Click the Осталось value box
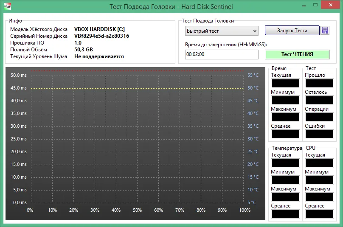 click(x=319, y=101)
